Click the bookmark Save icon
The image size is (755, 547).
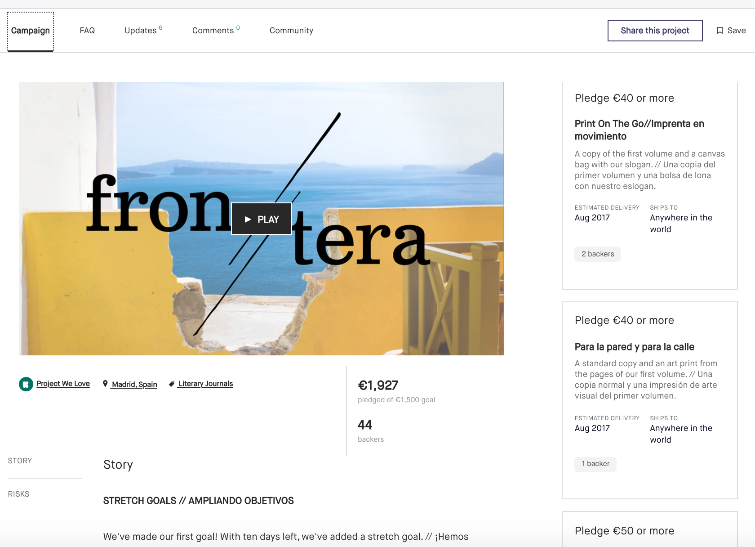tap(719, 31)
